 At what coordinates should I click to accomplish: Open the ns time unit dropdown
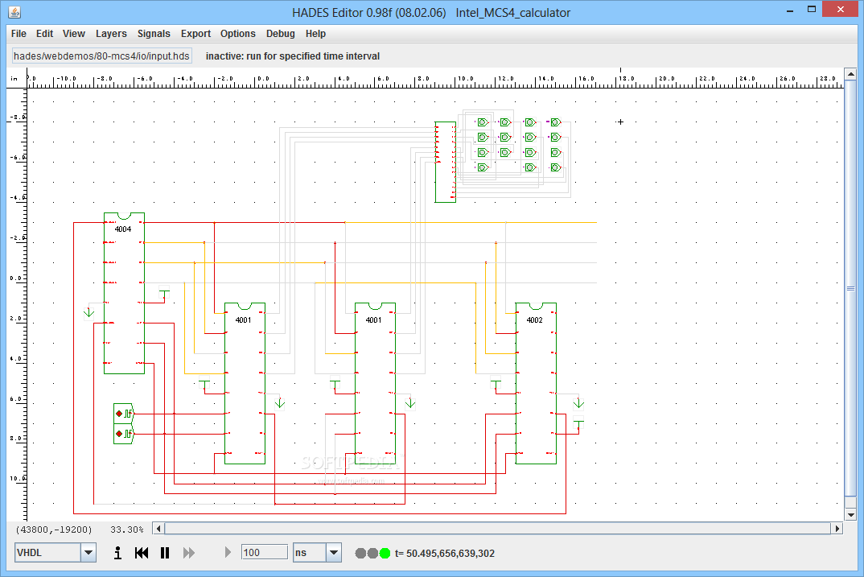pos(334,553)
